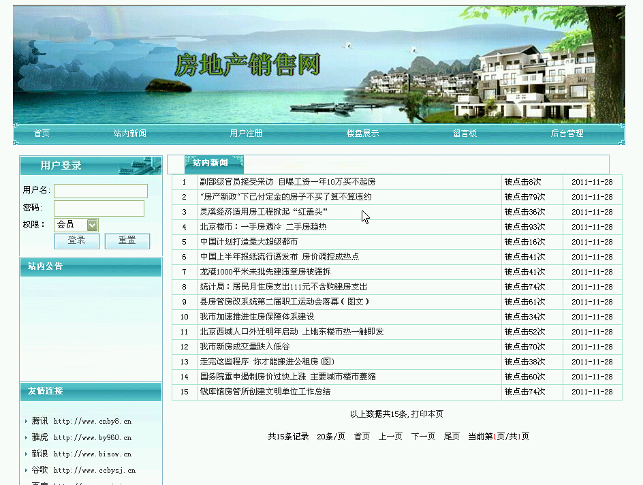This screenshot has width=643, height=485.
Task: Click 下一页 next page link
Action: (x=423, y=436)
